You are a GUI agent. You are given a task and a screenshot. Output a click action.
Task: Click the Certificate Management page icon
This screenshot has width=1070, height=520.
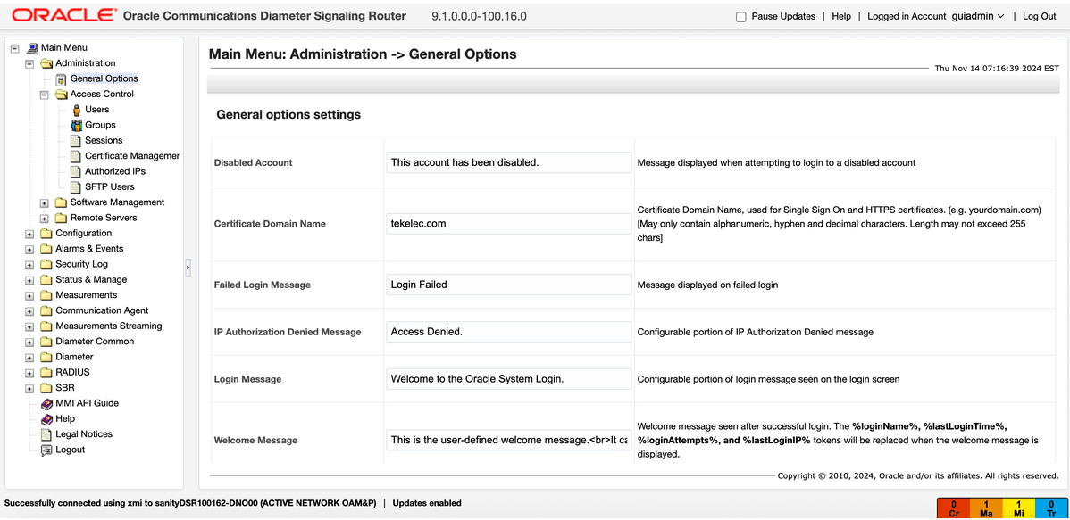pos(76,156)
